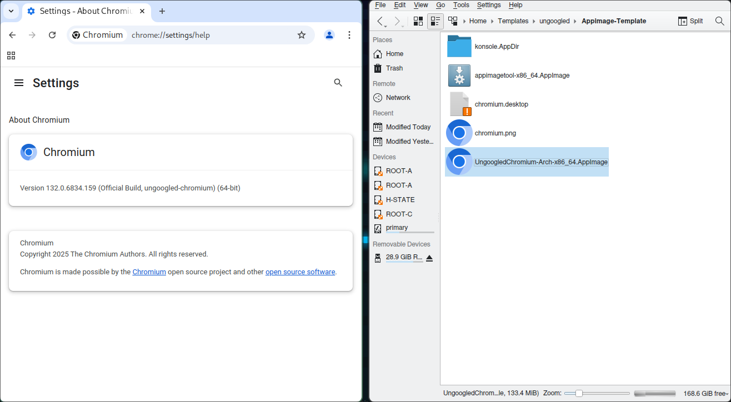
Task: Expand breadcrumb arrow after Templates
Action: (x=534, y=21)
